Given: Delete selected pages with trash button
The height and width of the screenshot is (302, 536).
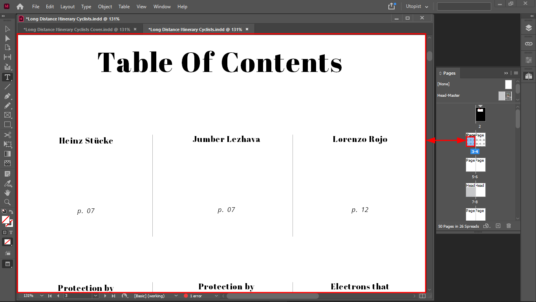Looking at the screenshot, I should (508, 226).
